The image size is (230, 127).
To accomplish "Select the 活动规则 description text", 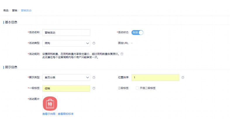I will pyautogui.click(x=81, y=56).
